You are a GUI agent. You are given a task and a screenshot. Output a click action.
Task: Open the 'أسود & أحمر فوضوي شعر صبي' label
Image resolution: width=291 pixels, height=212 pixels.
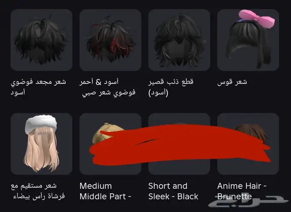coord(108,87)
